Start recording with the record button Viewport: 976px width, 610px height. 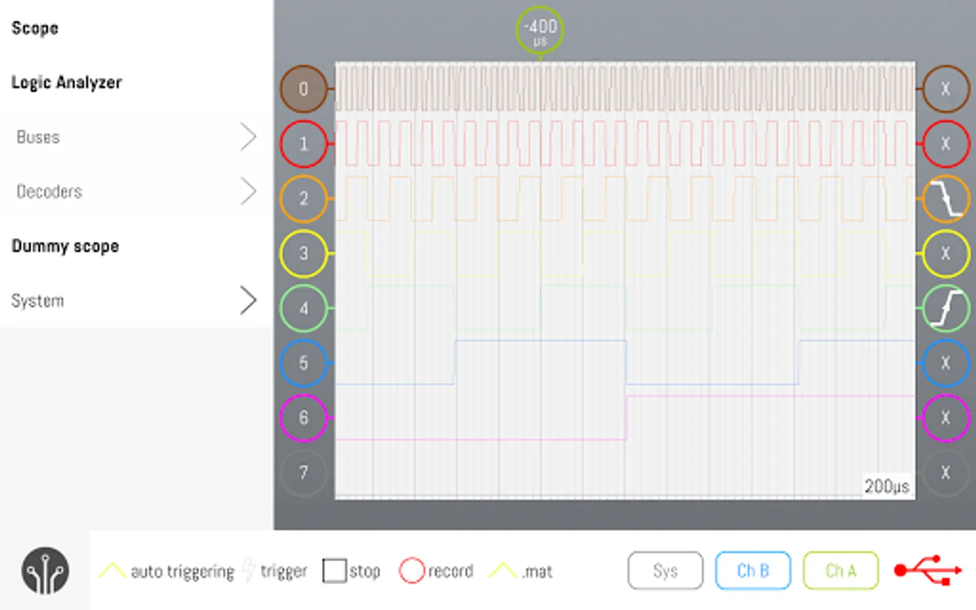[436, 571]
